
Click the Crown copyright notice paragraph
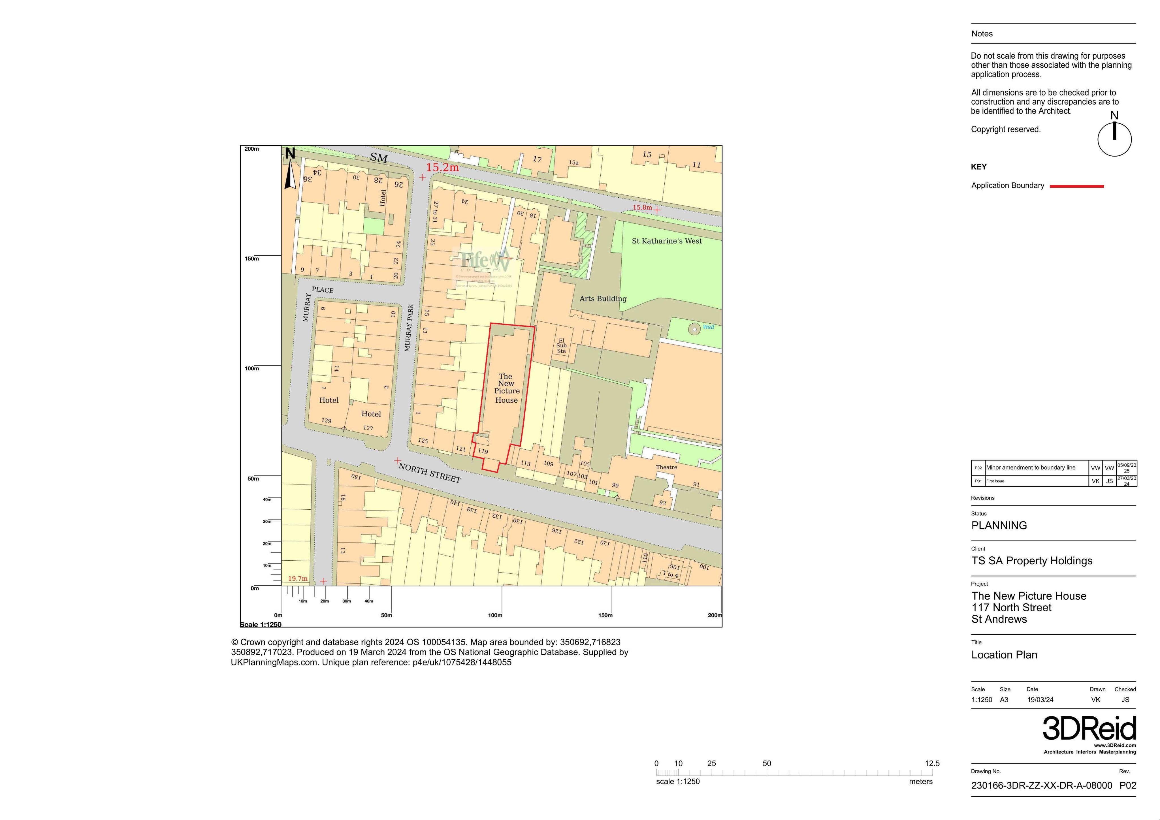429,652
